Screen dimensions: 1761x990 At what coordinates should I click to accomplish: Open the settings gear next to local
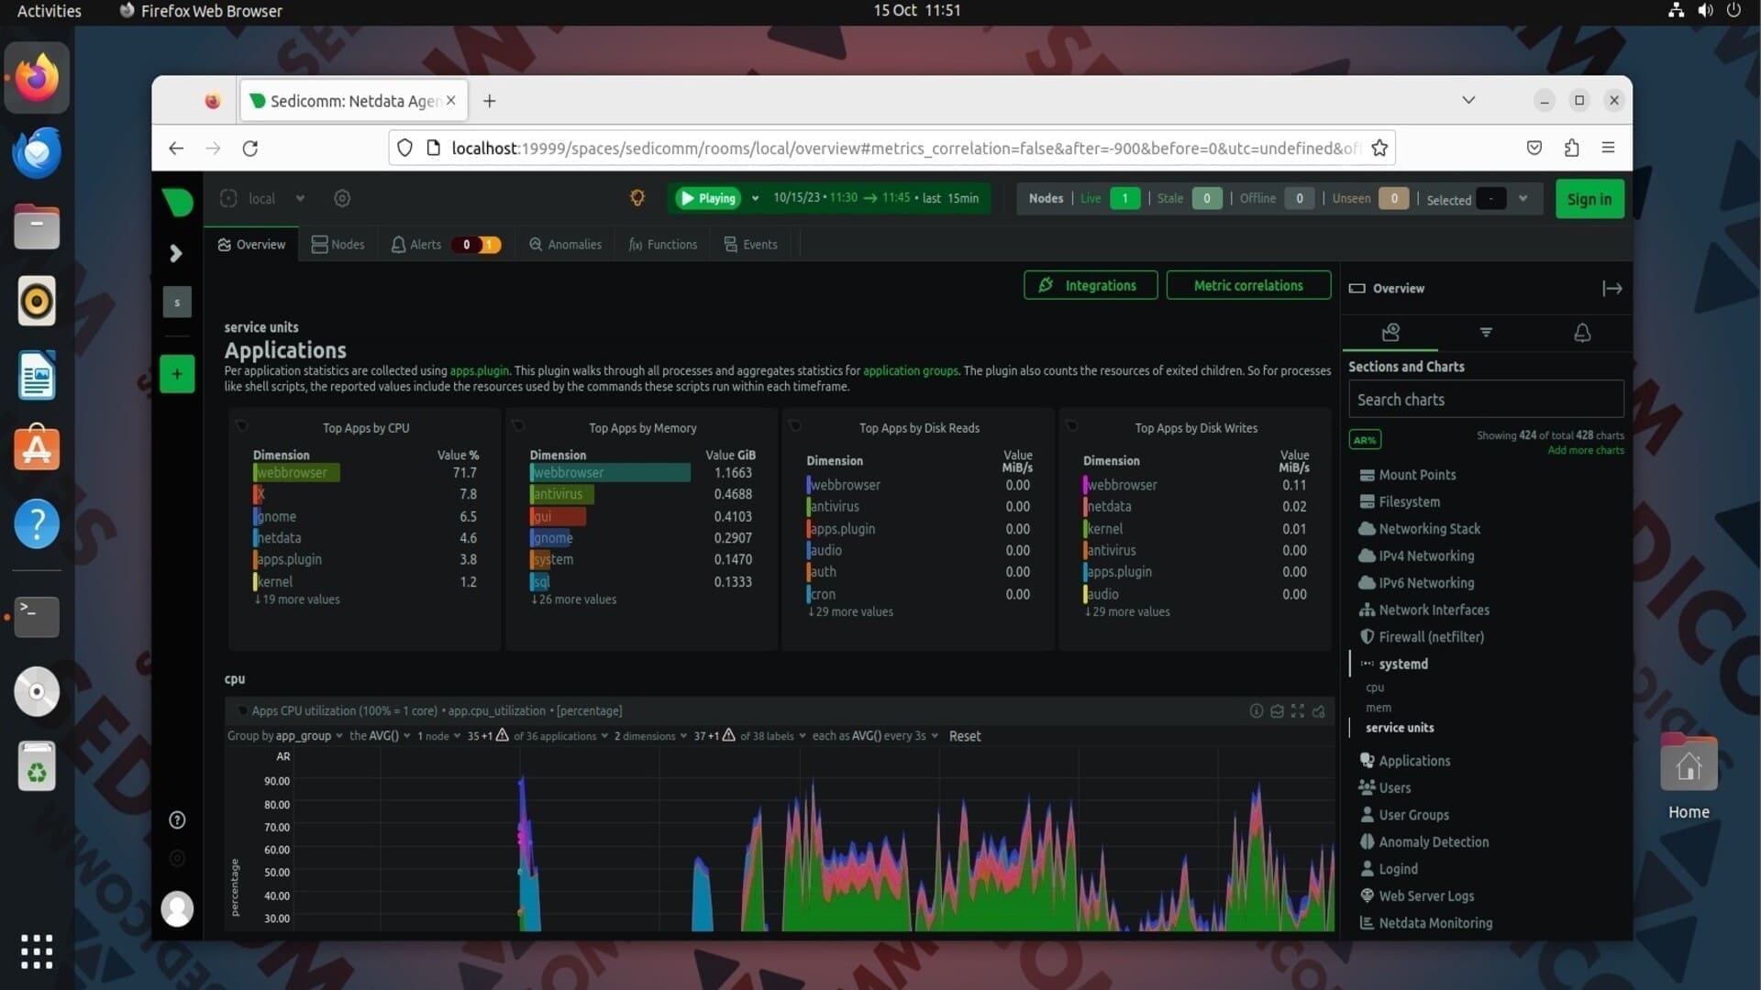pyautogui.click(x=342, y=198)
